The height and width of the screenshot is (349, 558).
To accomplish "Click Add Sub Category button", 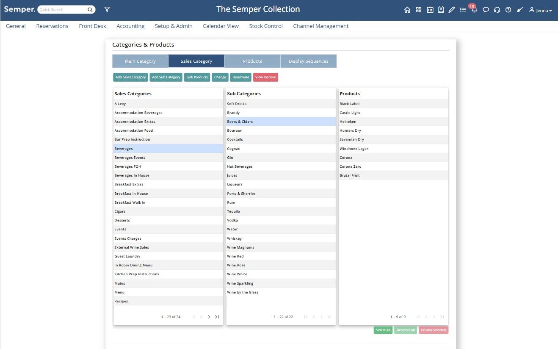I will point(166,77).
